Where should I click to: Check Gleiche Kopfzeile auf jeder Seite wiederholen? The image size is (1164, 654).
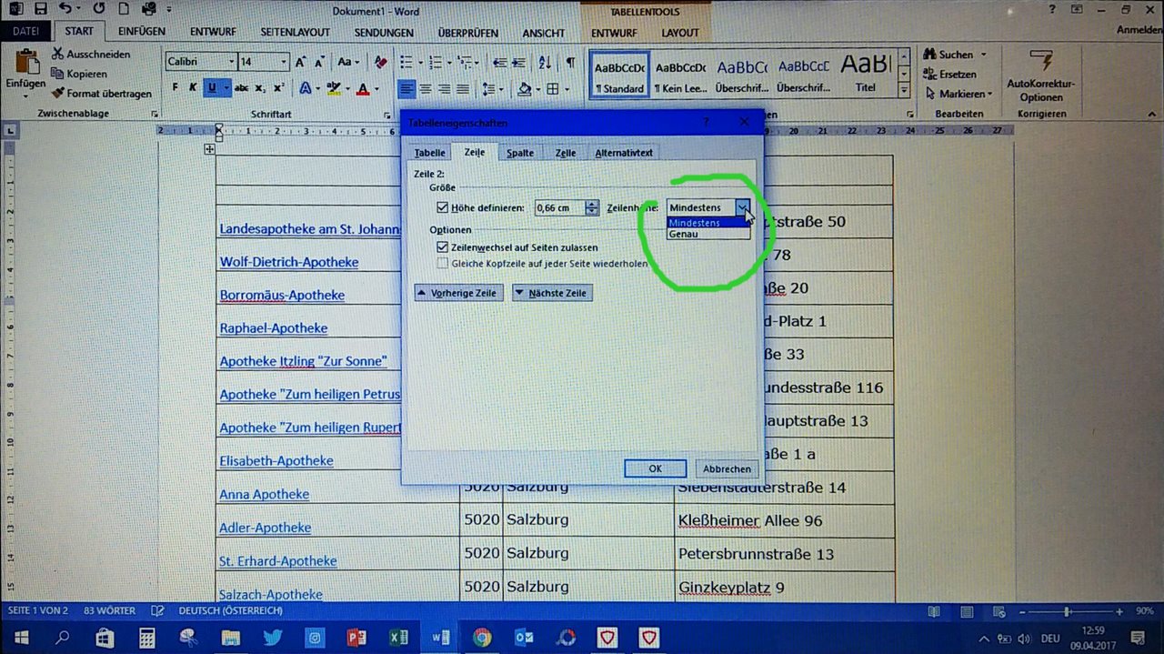click(x=442, y=264)
